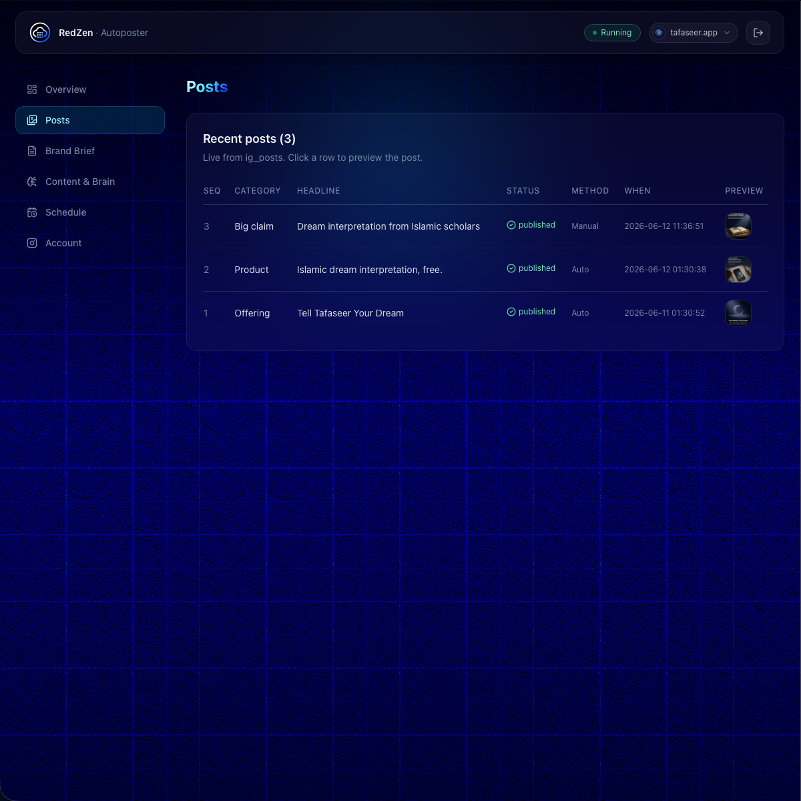The image size is (801, 801).
Task: Click the Posts page title
Action: [207, 87]
